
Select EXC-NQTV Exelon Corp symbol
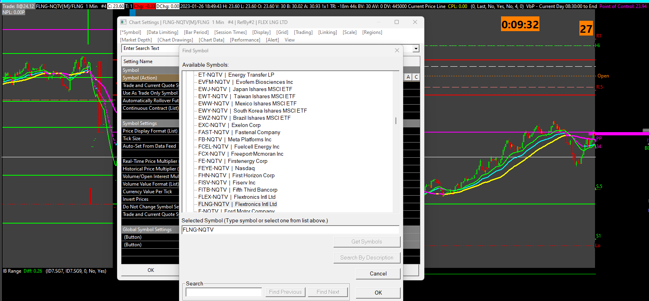pyautogui.click(x=230, y=125)
